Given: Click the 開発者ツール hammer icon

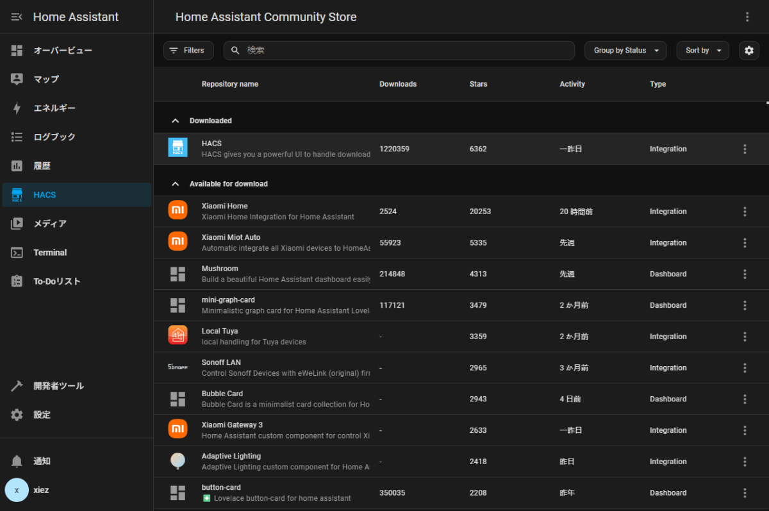Looking at the screenshot, I should (17, 385).
